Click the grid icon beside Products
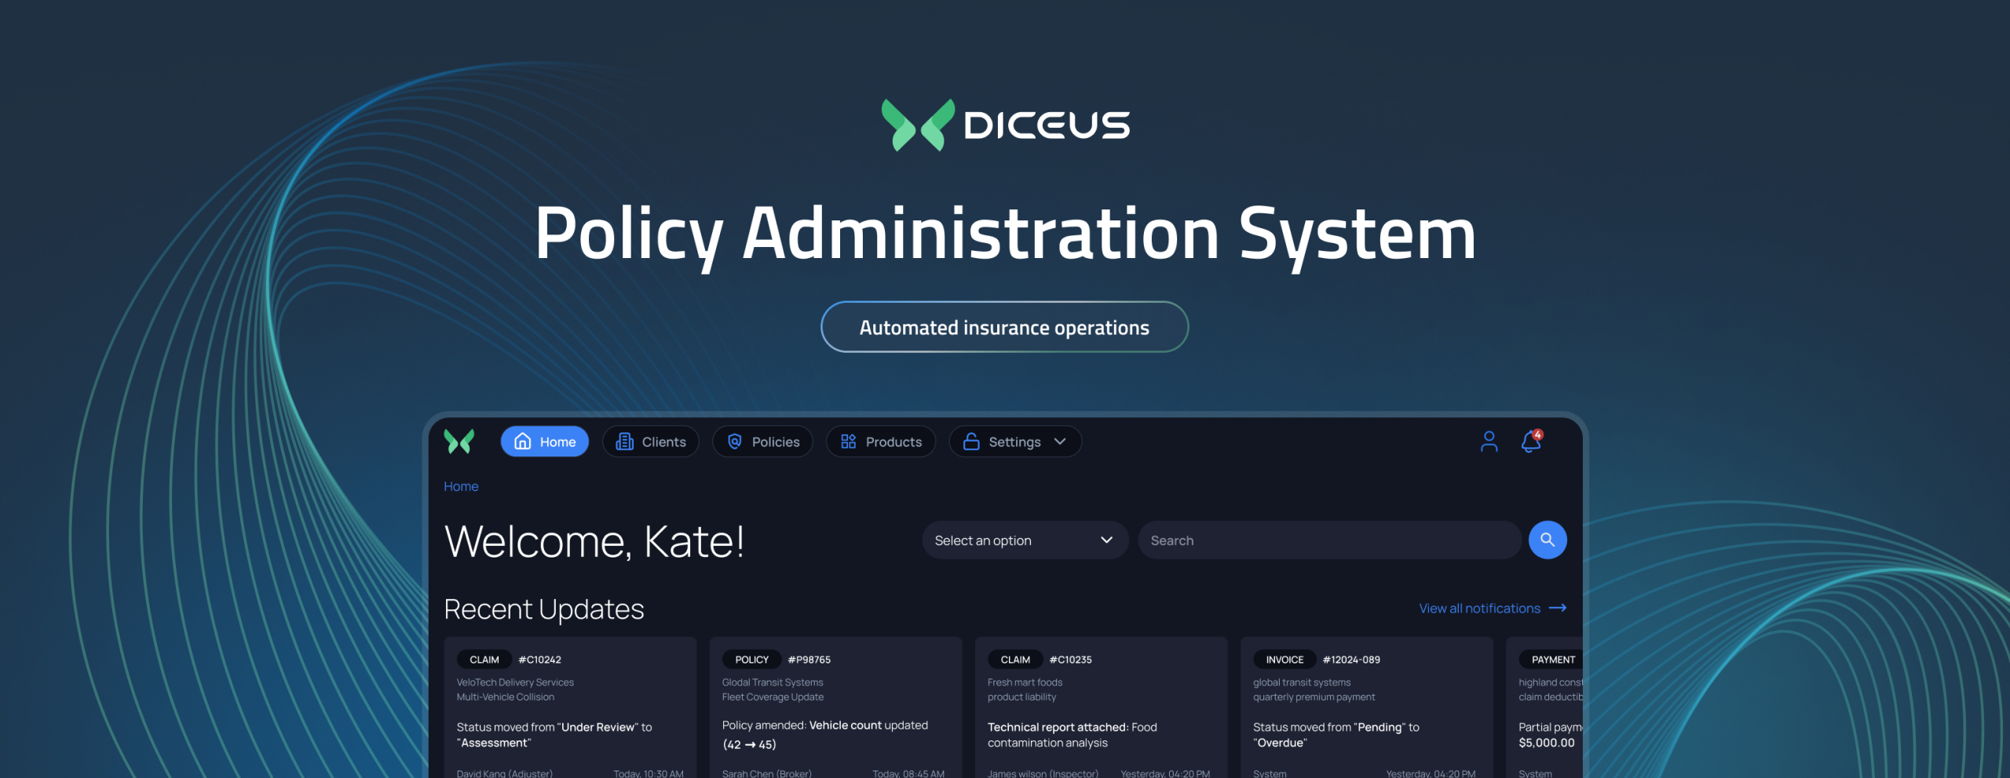Image resolution: width=2010 pixels, height=778 pixels. [x=848, y=442]
